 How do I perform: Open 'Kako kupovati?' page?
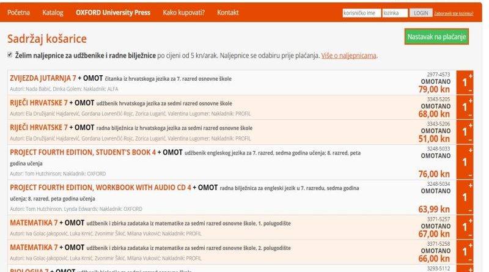click(x=184, y=12)
